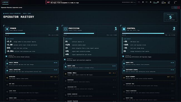Click the window vertical scrollbar
Screen dimensions: 181x102
point(180,43)
